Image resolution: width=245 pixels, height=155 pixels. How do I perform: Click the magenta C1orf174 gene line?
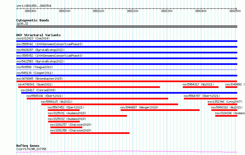[127, 152]
